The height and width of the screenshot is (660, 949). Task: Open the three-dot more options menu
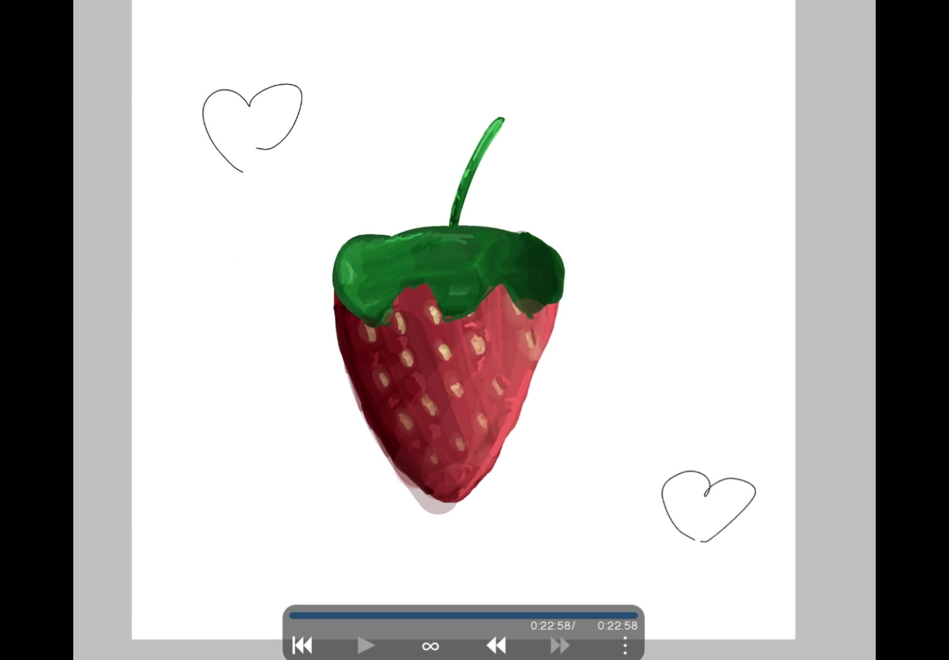(x=625, y=645)
